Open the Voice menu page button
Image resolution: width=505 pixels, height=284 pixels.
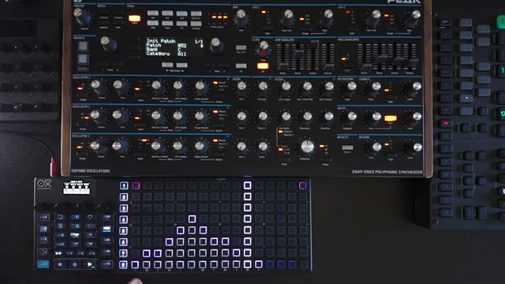(167, 24)
